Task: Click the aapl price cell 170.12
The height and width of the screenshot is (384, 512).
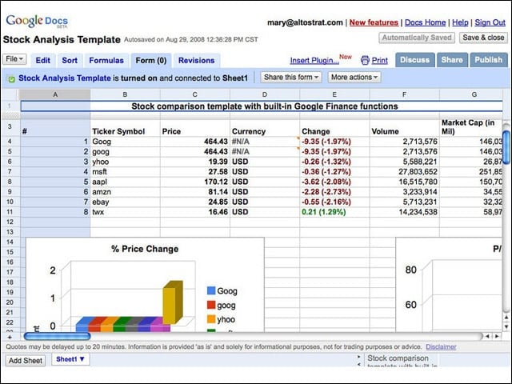Action: click(195, 182)
